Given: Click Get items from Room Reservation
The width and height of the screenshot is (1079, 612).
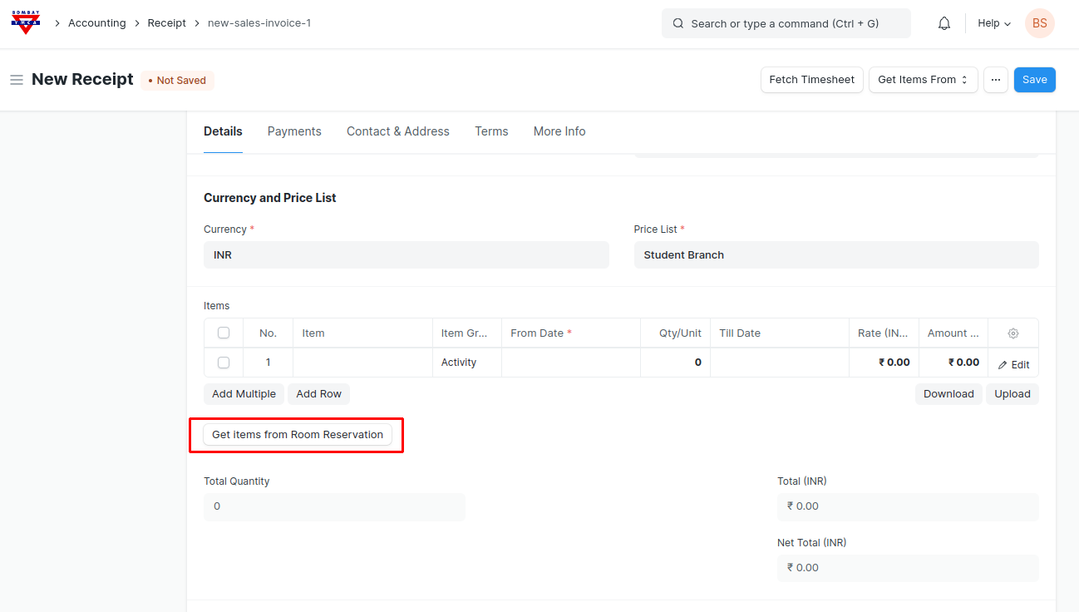Looking at the screenshot, I should coord(298,435).
